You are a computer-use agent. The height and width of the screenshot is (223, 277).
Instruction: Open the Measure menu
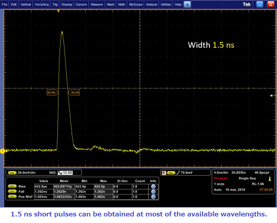97,4
